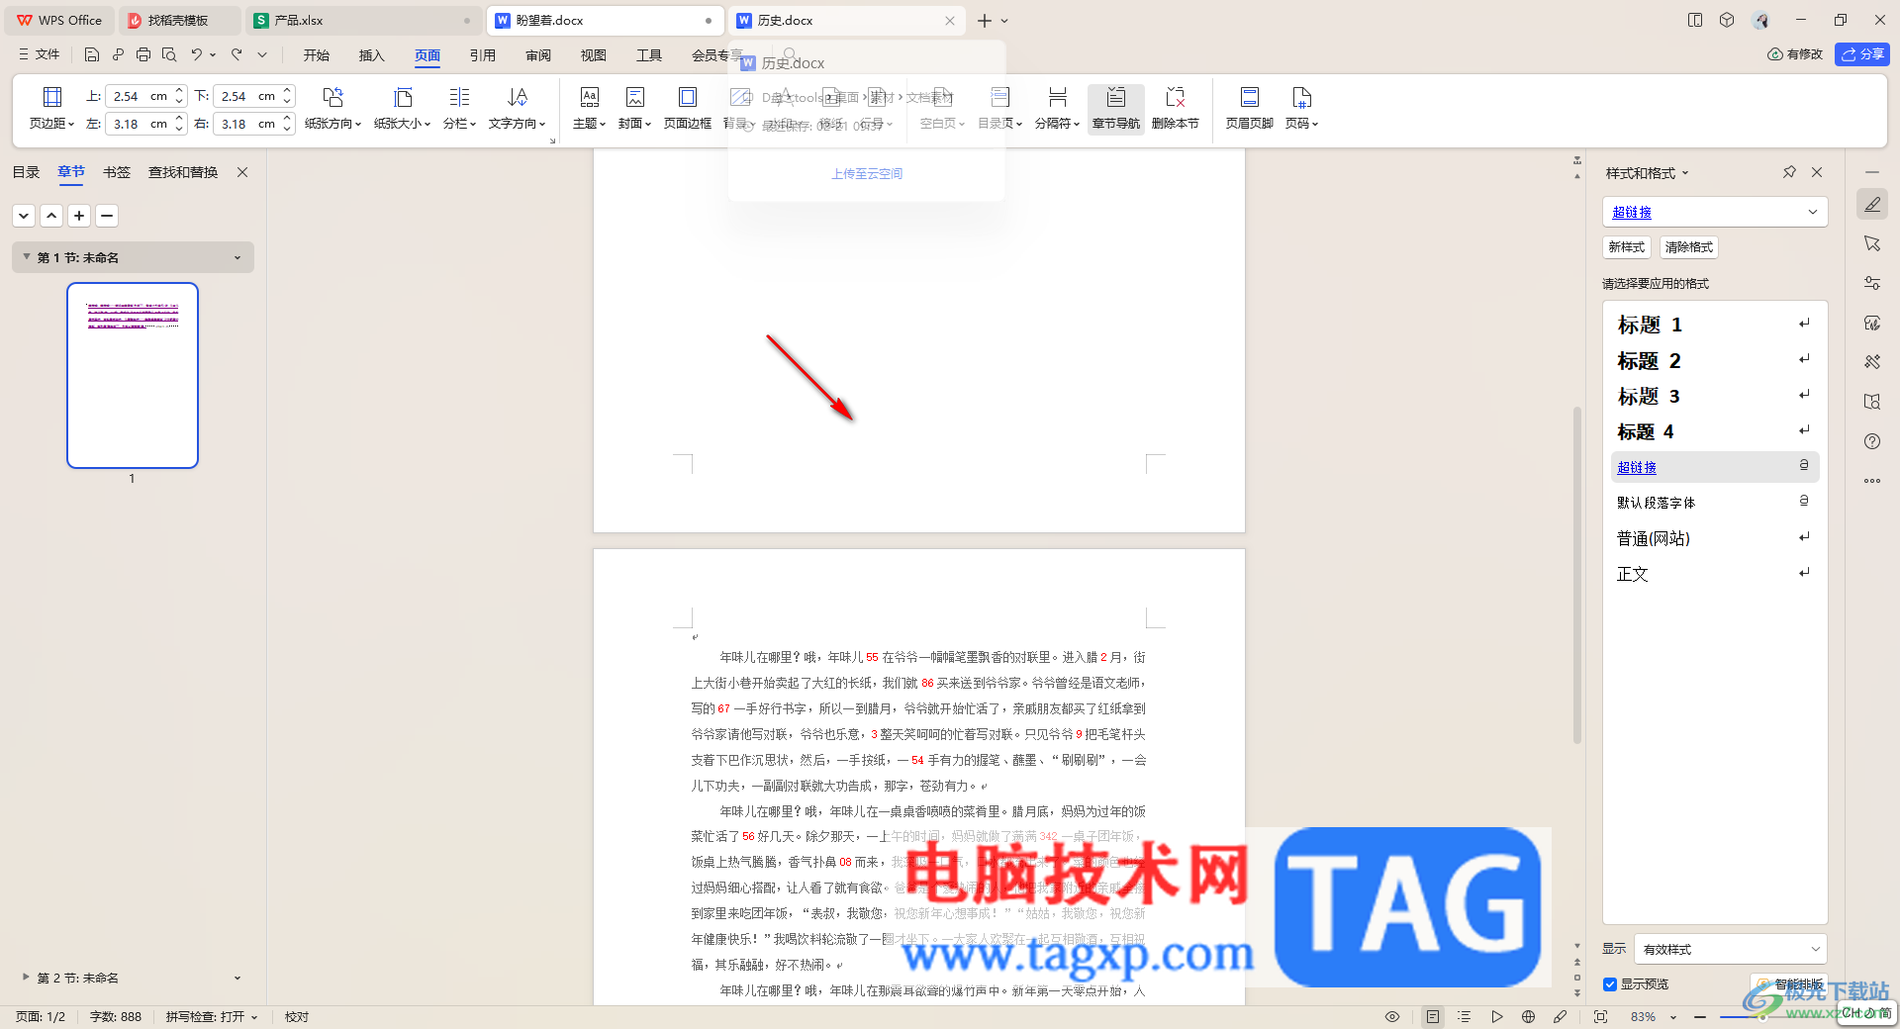This screenshot has width=1900, height=1029.
Task: Expand the undo history dropdown arrow
Action: pos(213,54)
